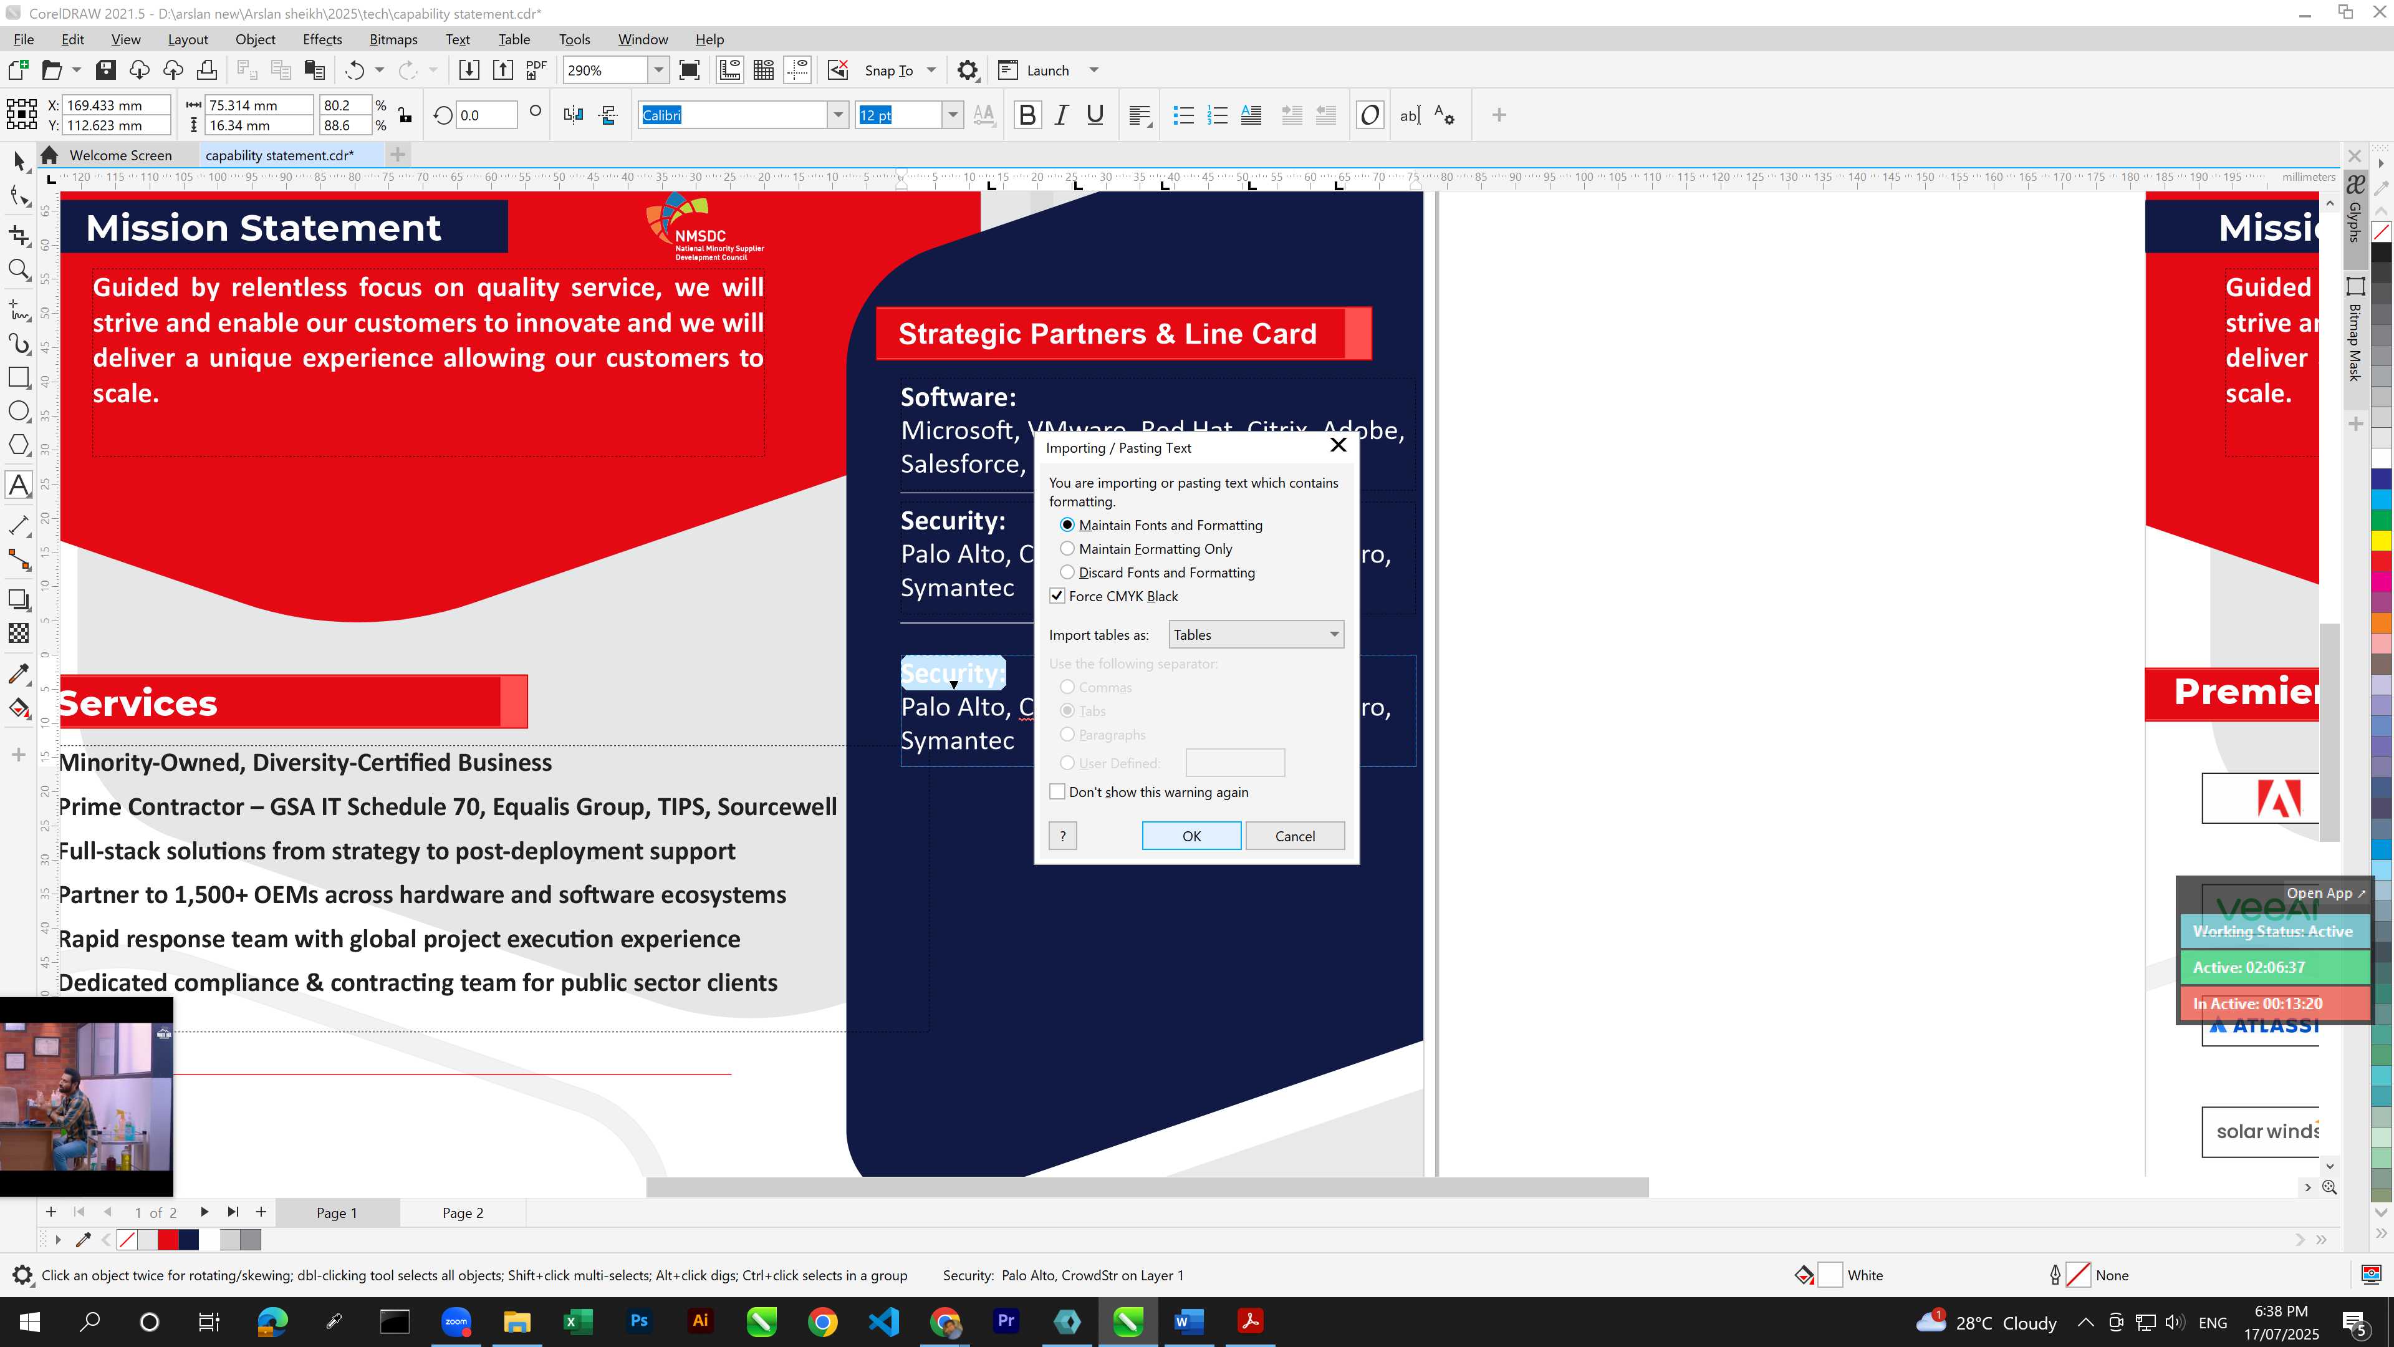The width and height of the screenshot is (2394, 1347).
Task: Pick the red swatch in document palette
Action: coord(168,1239)
